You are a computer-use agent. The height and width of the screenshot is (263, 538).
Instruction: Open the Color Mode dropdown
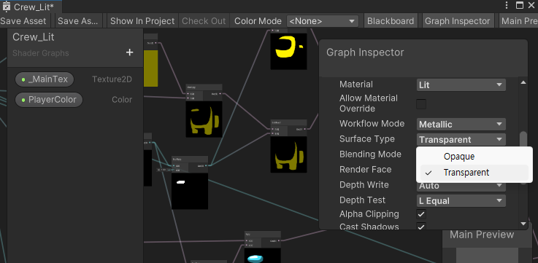coord(323,21)
